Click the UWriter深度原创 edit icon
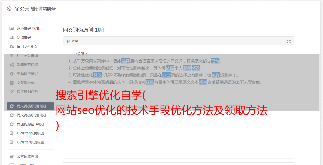The height and width of the screenshot is (165, 323). click(x=12, y=133)
